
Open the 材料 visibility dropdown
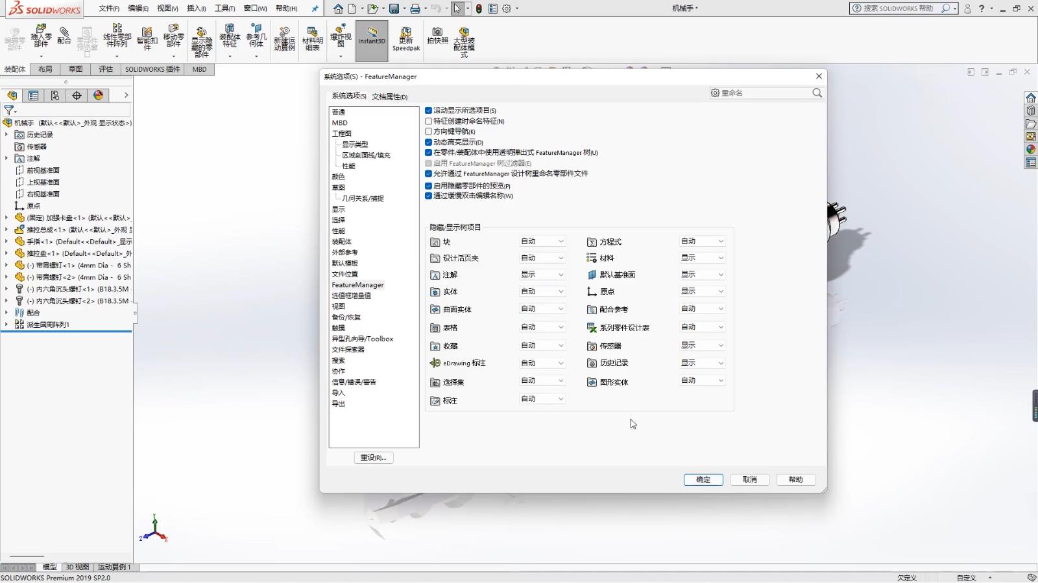702,258
